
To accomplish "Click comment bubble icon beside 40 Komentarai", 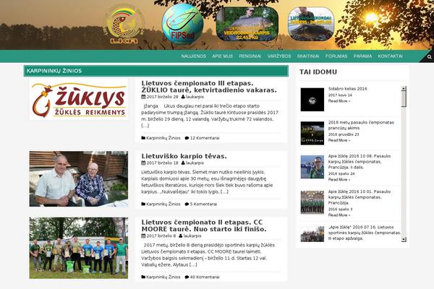I will [187, 277].
